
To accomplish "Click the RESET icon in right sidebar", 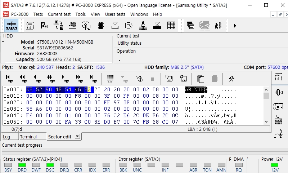I will coord(278,120).
